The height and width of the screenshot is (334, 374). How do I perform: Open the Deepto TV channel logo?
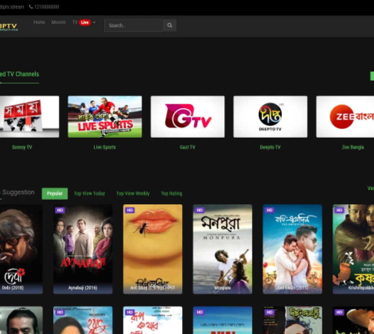[x=270, y=117]
